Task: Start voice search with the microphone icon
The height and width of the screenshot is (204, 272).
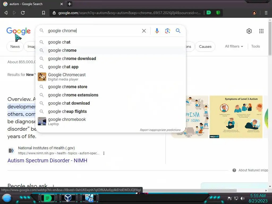Action: (x=157, y=31)
